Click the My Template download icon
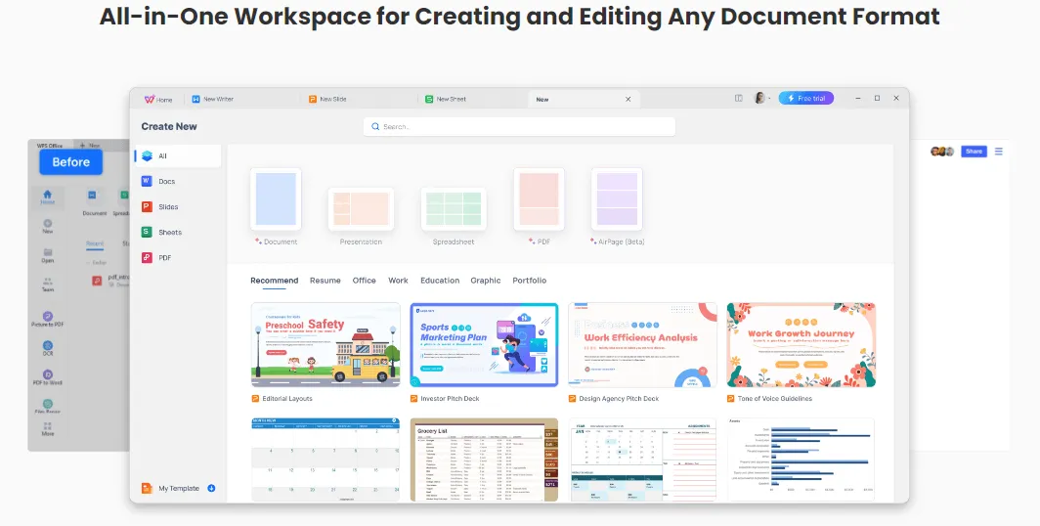 211,488
